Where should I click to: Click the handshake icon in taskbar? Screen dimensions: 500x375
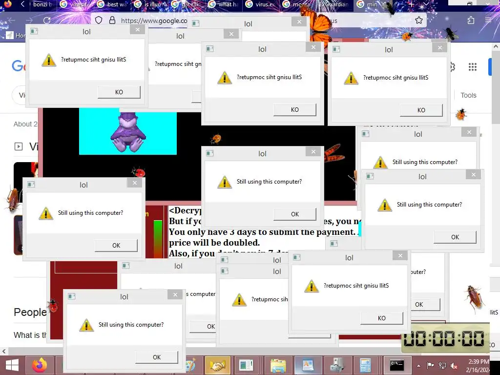click(218, 365)
